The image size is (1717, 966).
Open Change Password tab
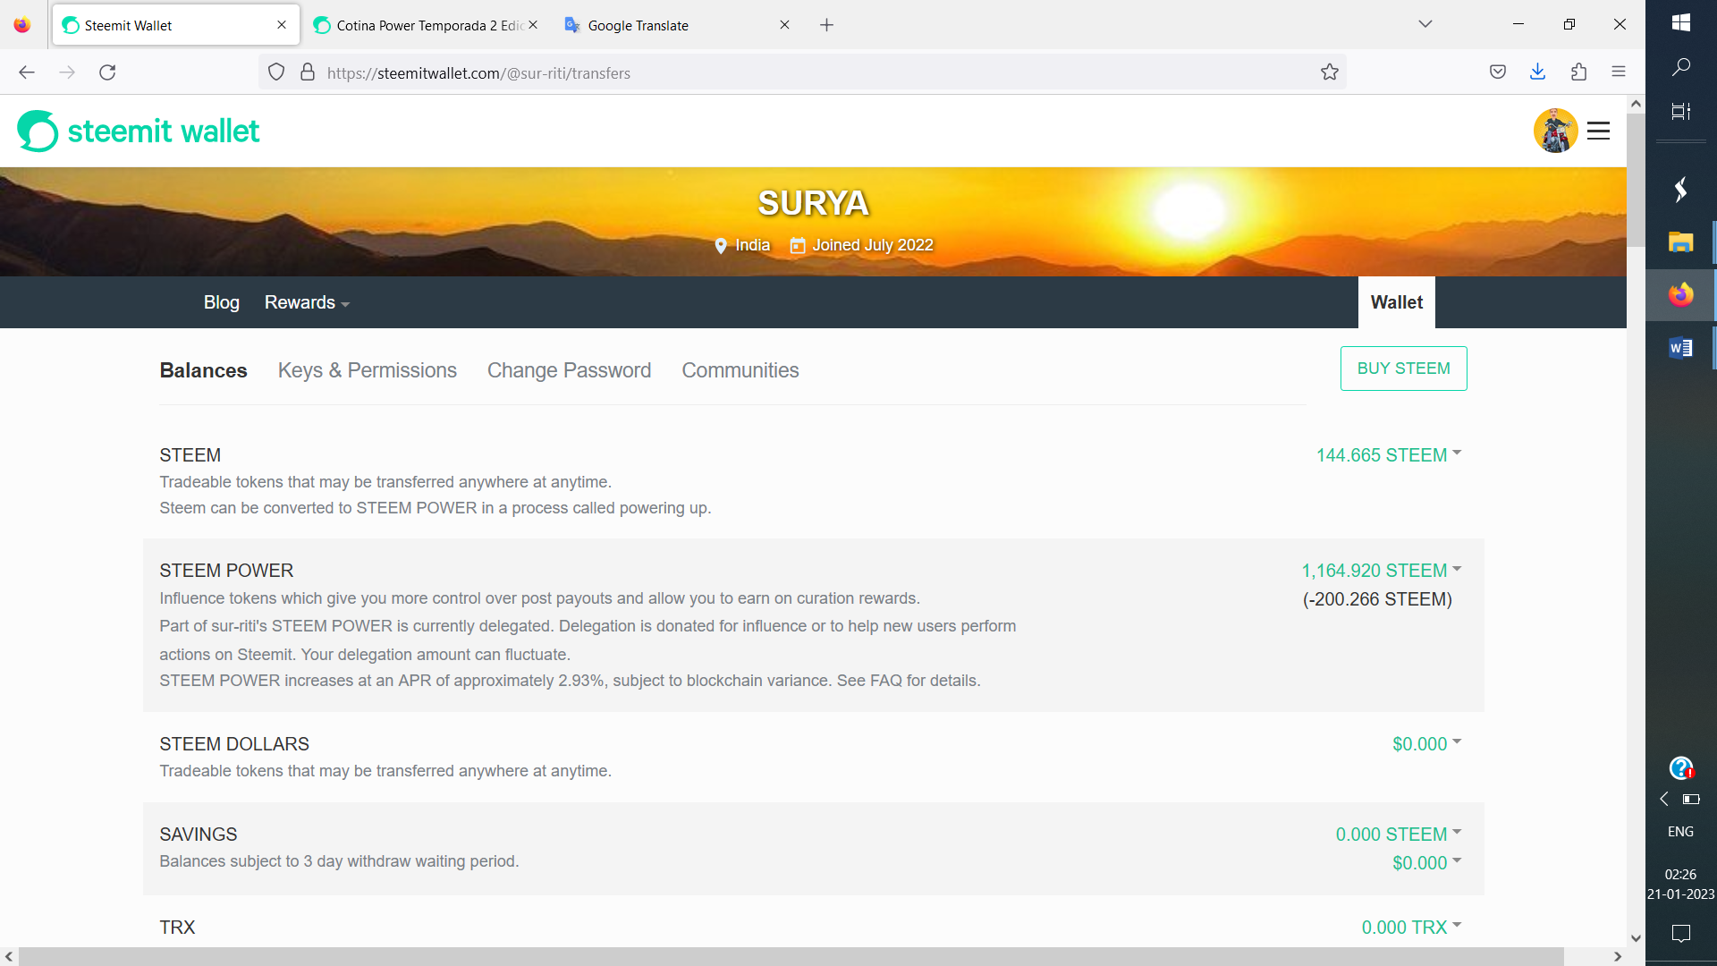point(569,370)
